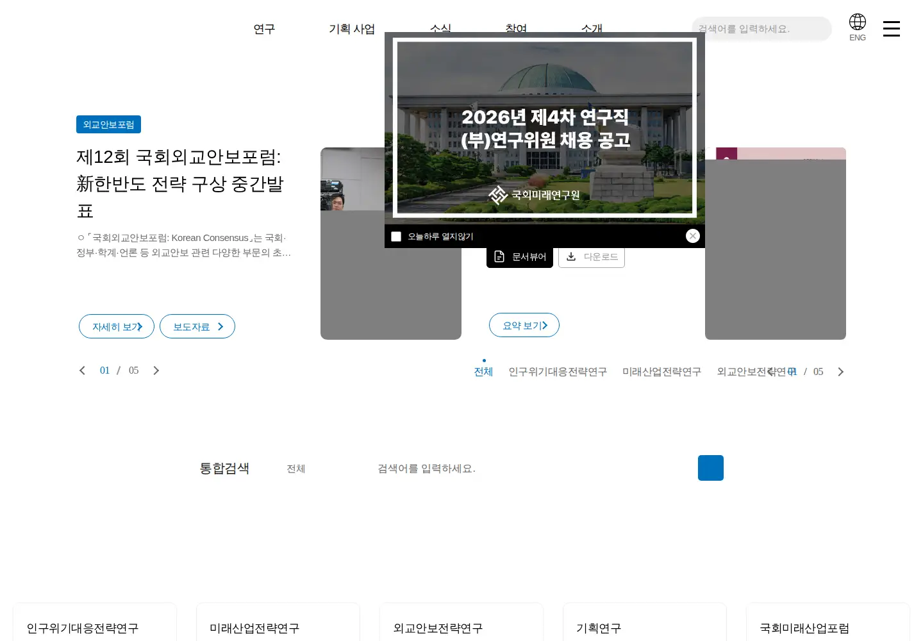
Task: Click the 통합검색 keyword input field
Action: click(532, 469)
